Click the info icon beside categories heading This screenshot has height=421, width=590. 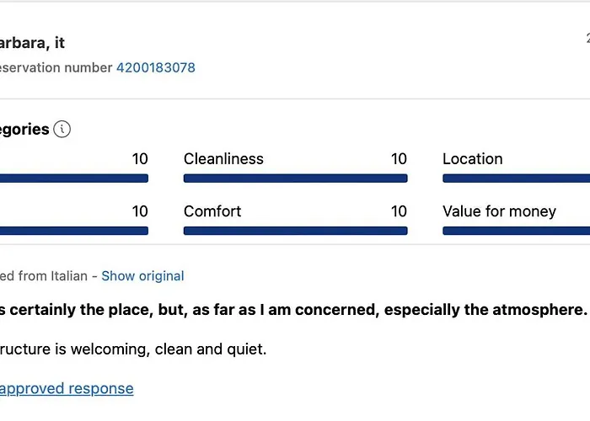pos(62,130)
